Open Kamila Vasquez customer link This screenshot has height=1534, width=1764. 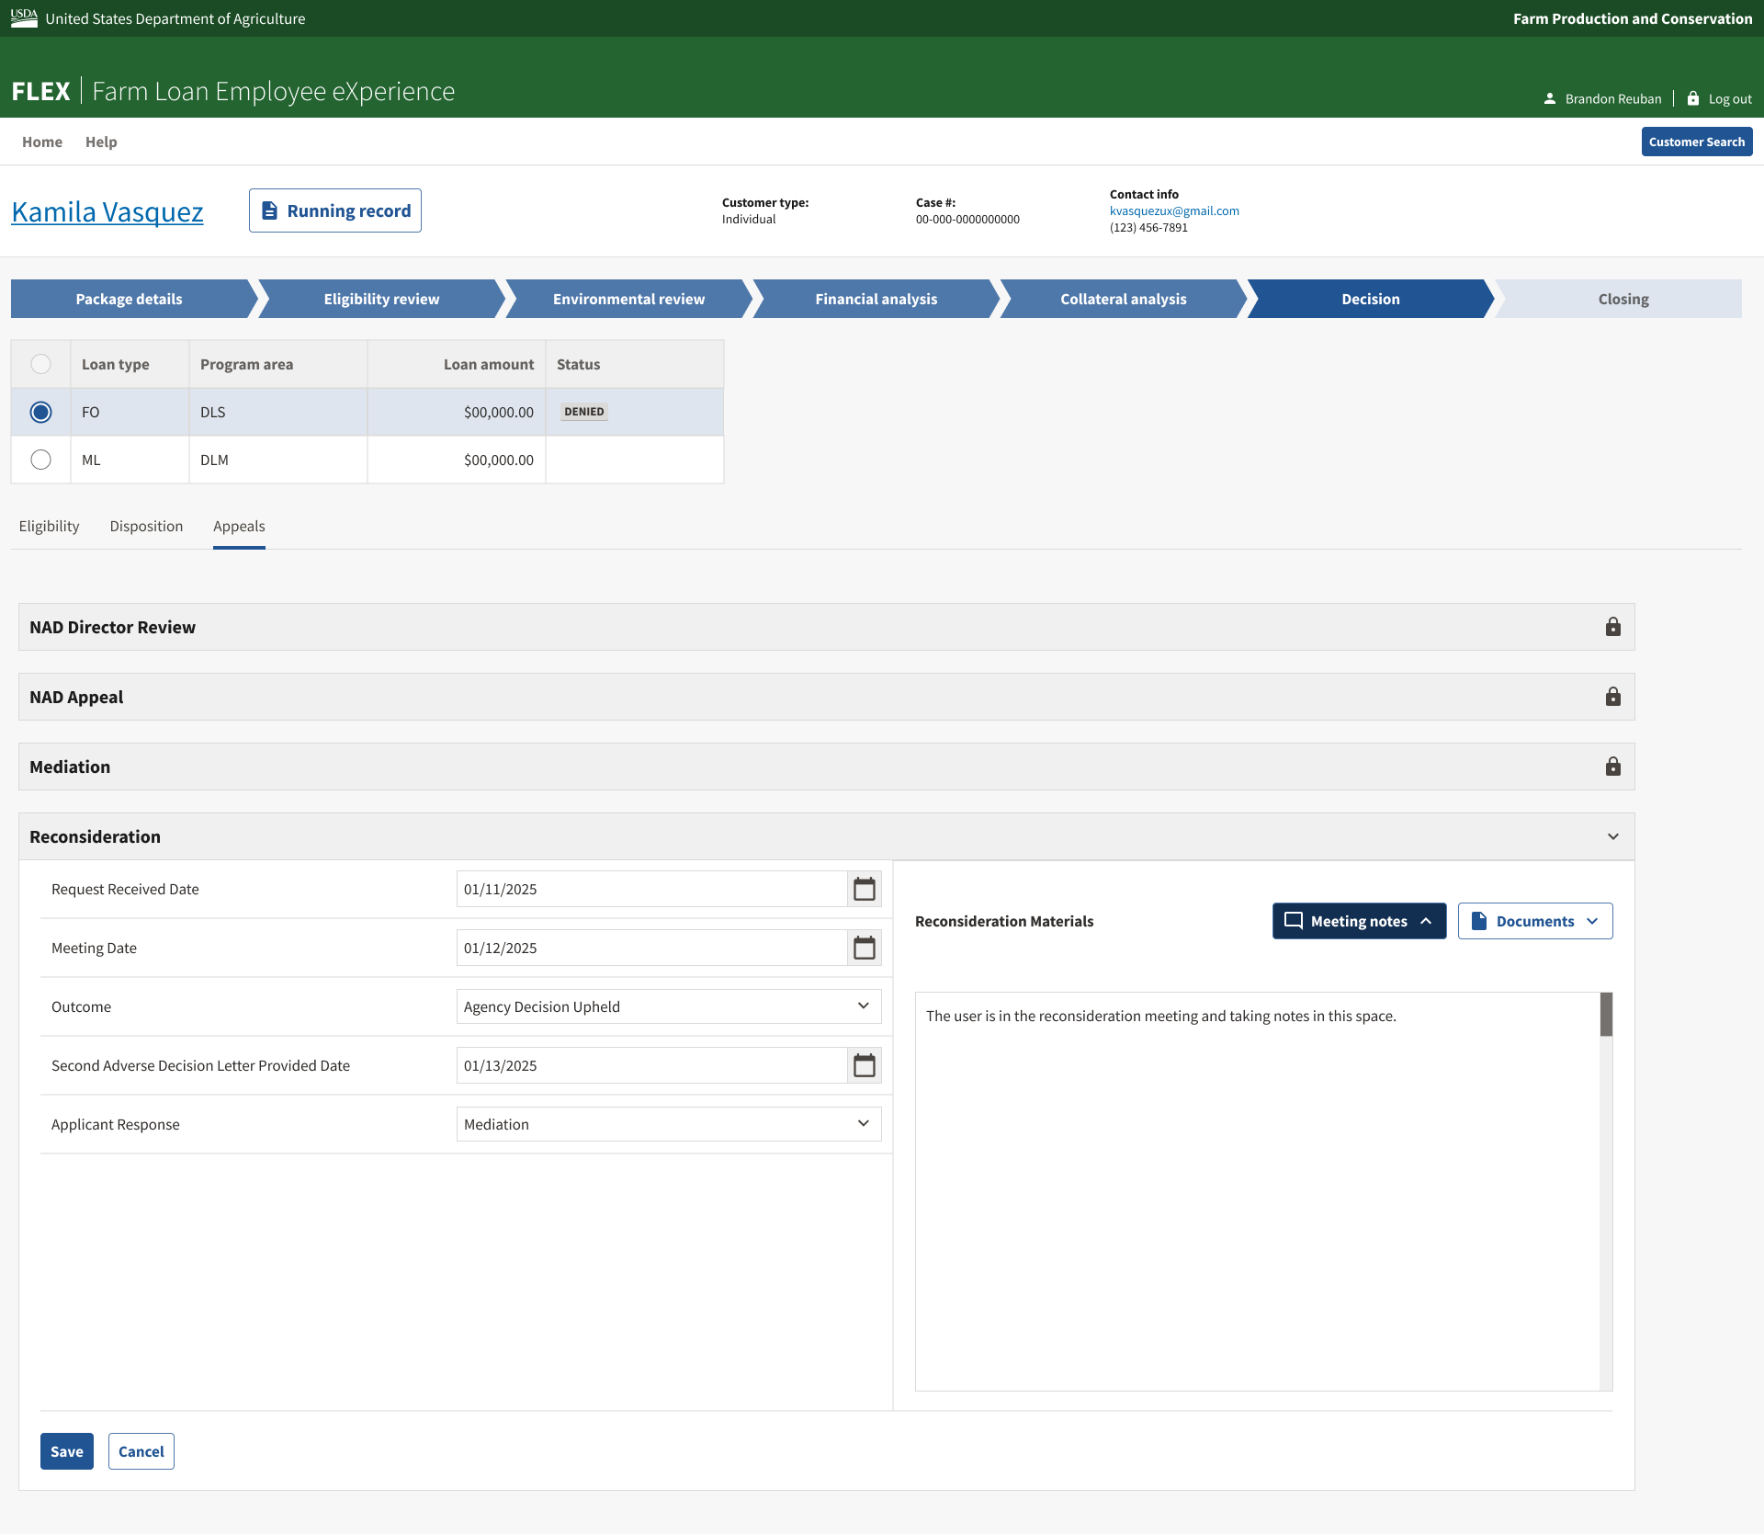point(107,211)
